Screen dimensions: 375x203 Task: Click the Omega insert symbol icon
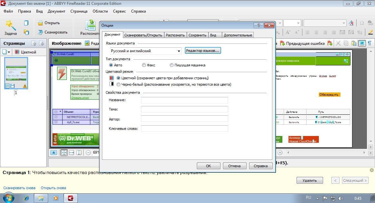click(362, 23)
